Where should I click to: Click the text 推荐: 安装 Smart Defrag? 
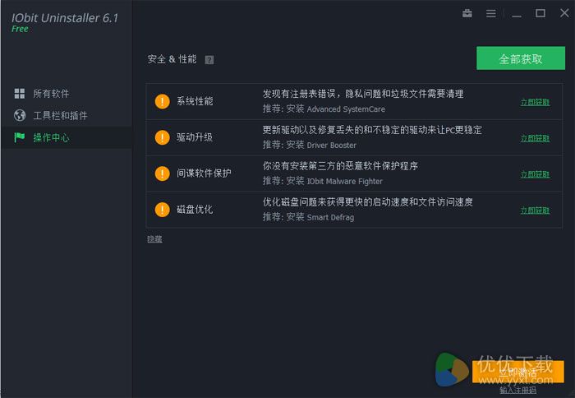[x=308, y=216]
